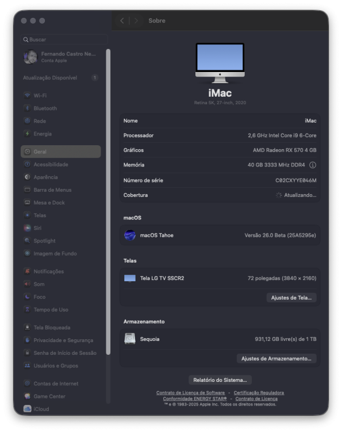Open the Spotlight magnifier icon
The image size is (342, 432).
coord(27,241)
